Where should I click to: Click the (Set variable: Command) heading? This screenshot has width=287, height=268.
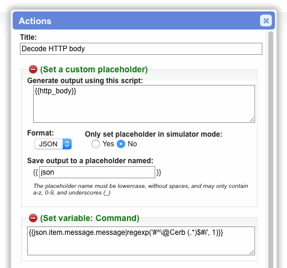[90, 218]
